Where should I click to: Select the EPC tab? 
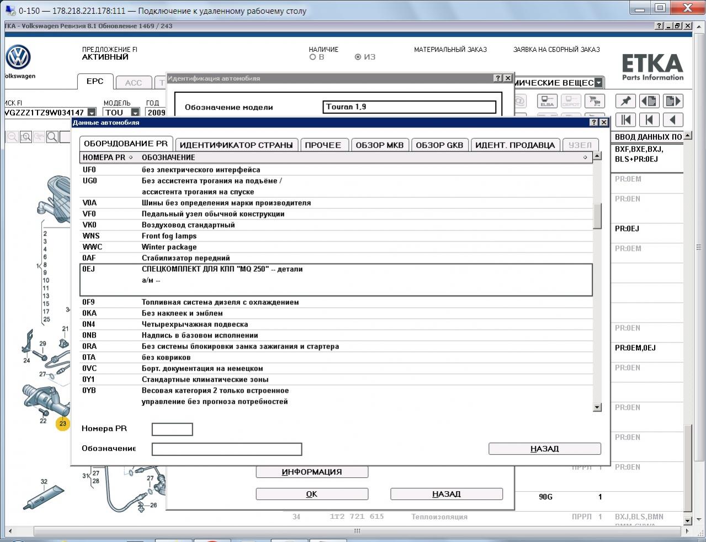tap(95, 81)
